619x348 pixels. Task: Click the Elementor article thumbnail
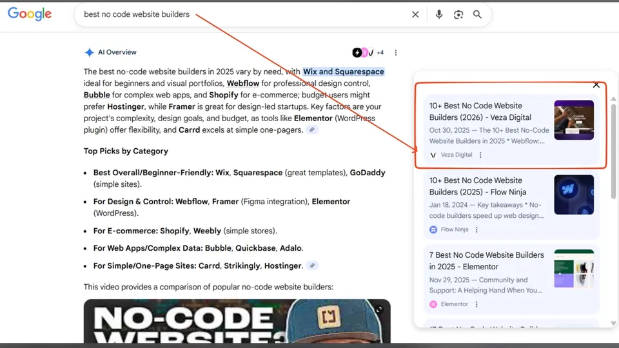coord(574,268)
